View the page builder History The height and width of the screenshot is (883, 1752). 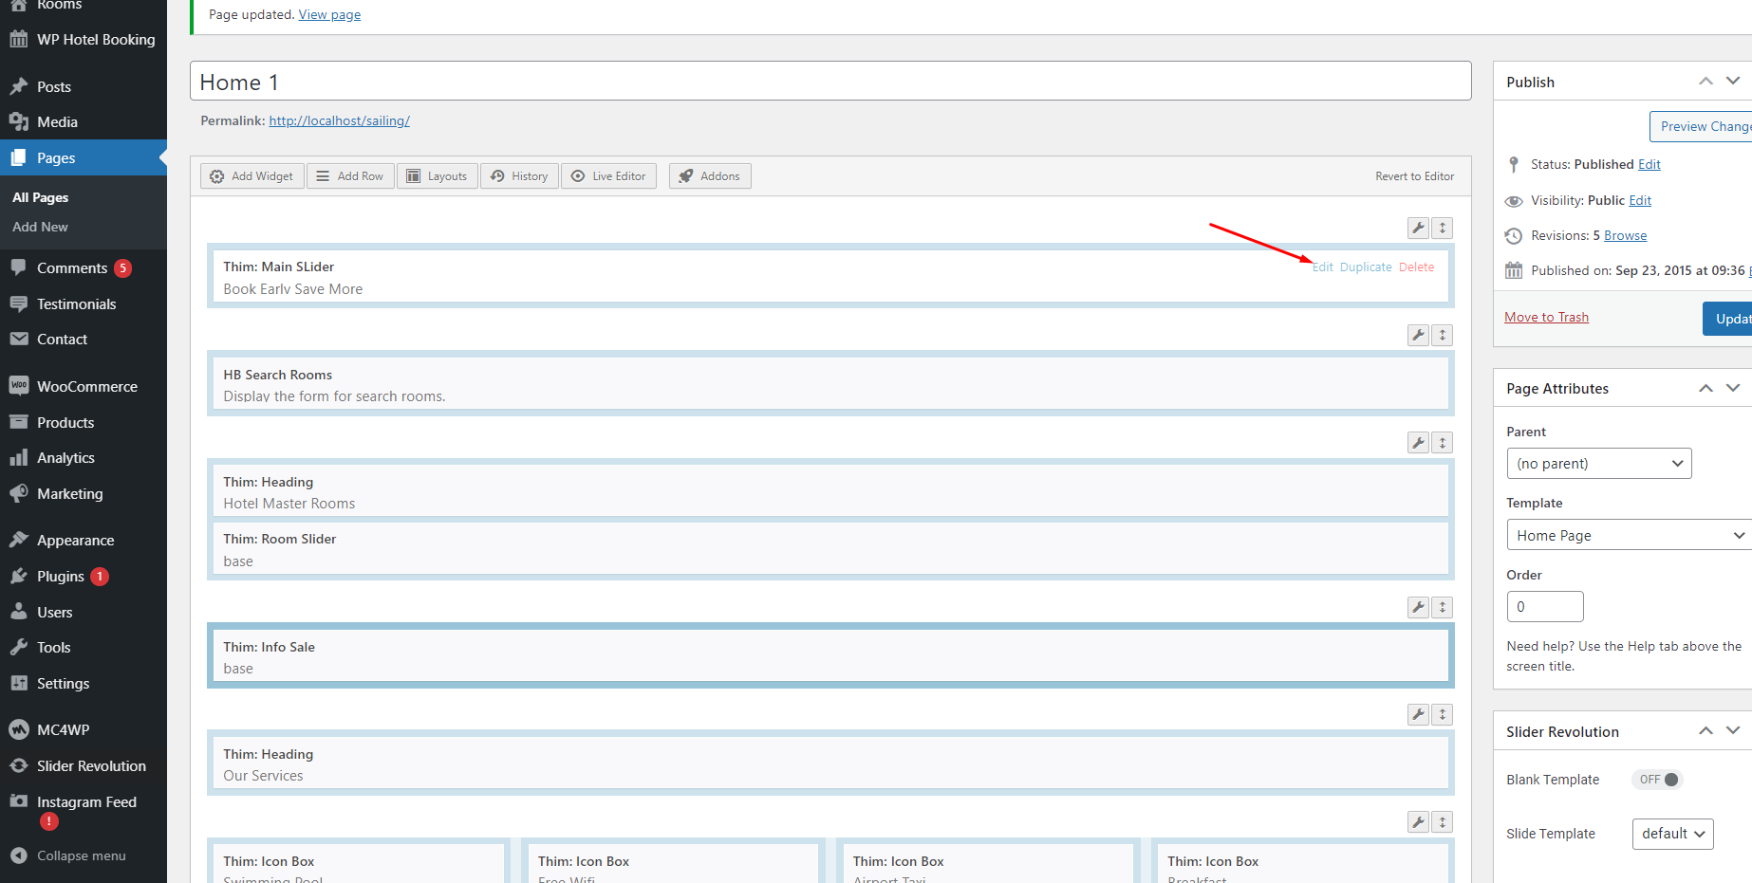click(x=518, y=175)
